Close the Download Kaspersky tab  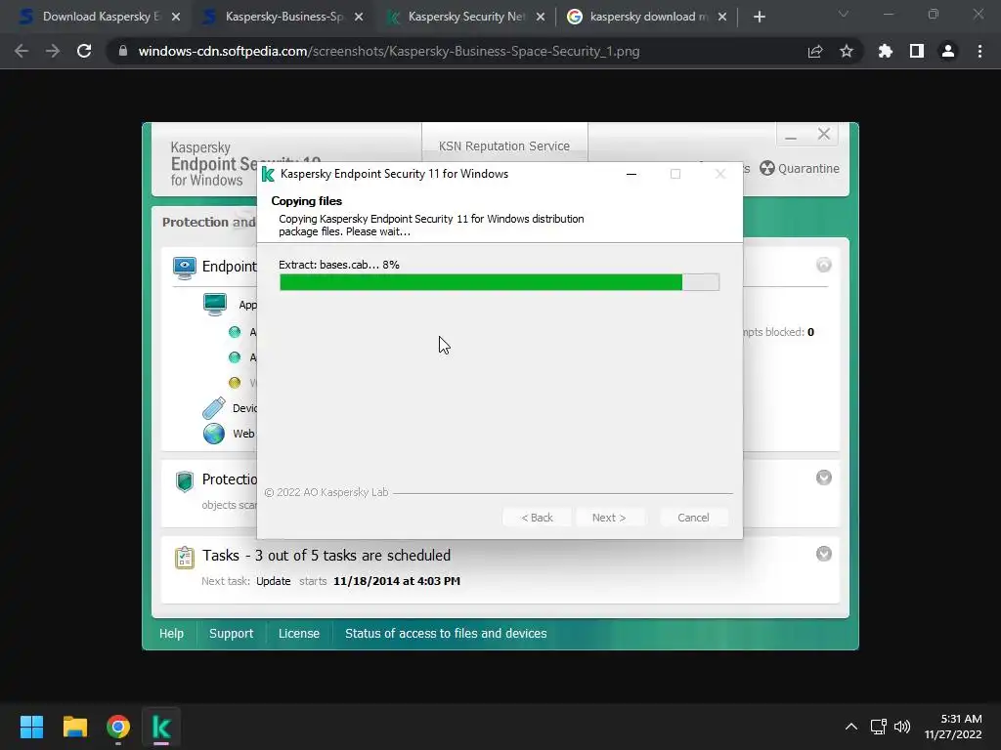coord(176,18)
